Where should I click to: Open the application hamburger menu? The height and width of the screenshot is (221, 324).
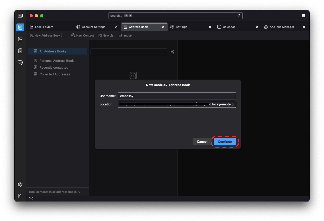pyautogui.click(x=303, y=15)
